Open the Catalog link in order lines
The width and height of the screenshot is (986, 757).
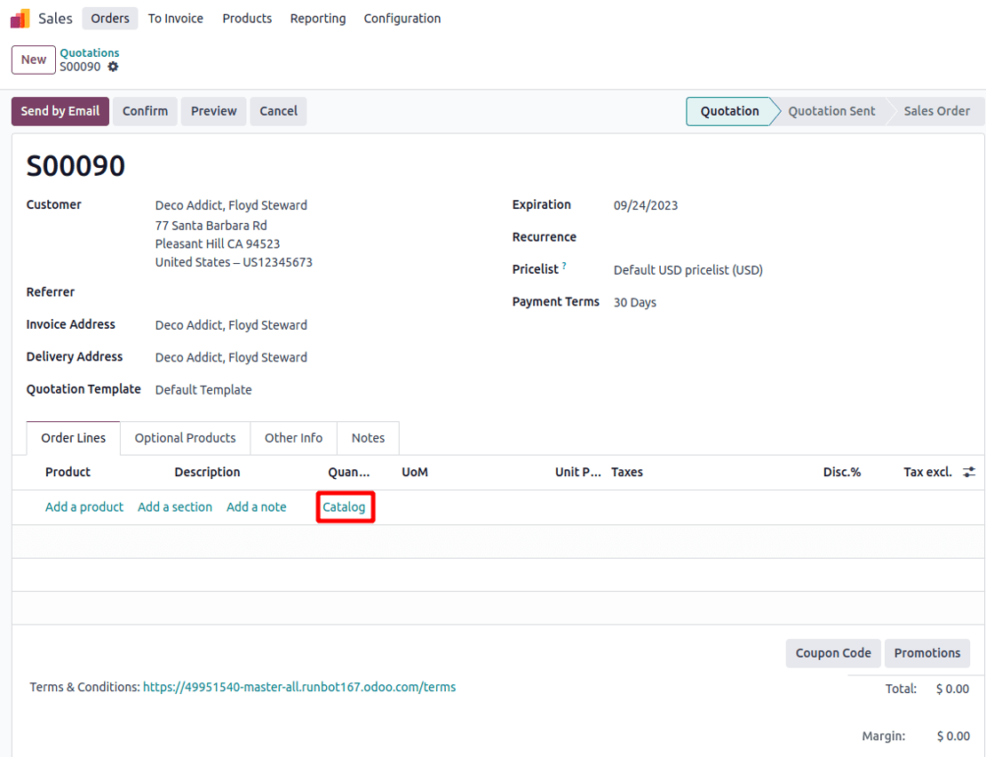coord(344,507)
